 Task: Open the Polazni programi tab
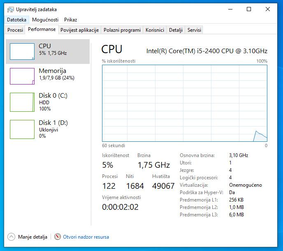122,30
